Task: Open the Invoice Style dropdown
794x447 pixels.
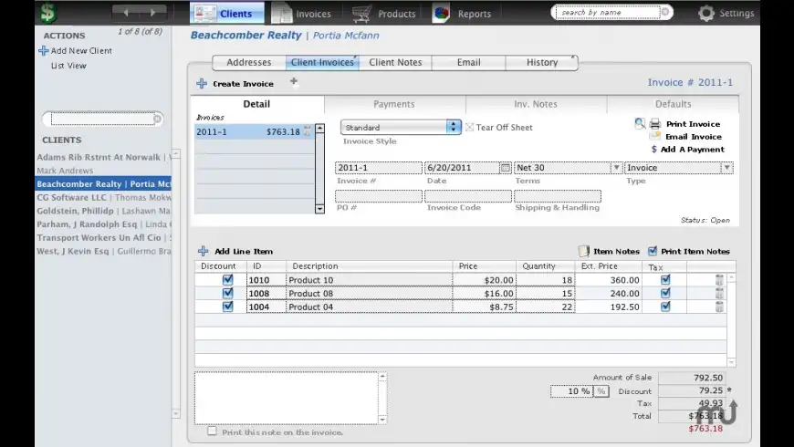Action: (x=454, y=128)
